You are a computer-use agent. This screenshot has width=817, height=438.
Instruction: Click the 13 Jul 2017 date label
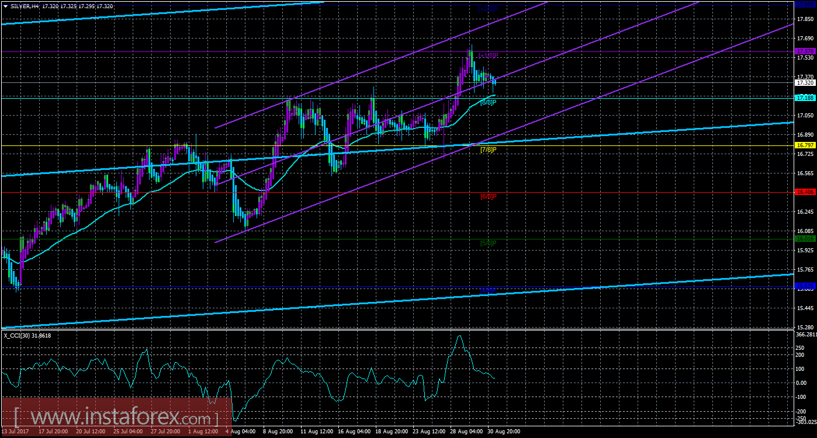click(14, 432)
